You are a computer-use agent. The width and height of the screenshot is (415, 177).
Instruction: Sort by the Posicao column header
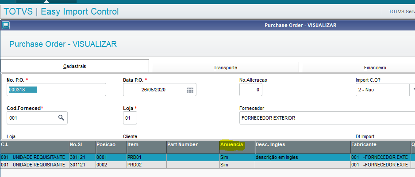[x=111, y=147]
